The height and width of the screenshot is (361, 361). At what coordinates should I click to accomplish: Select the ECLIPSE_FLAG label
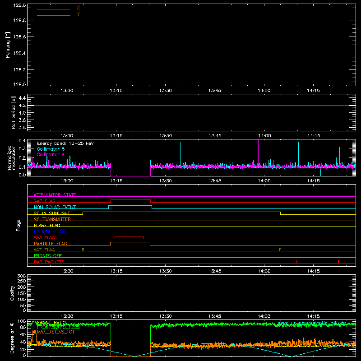[x=49, y=231]
